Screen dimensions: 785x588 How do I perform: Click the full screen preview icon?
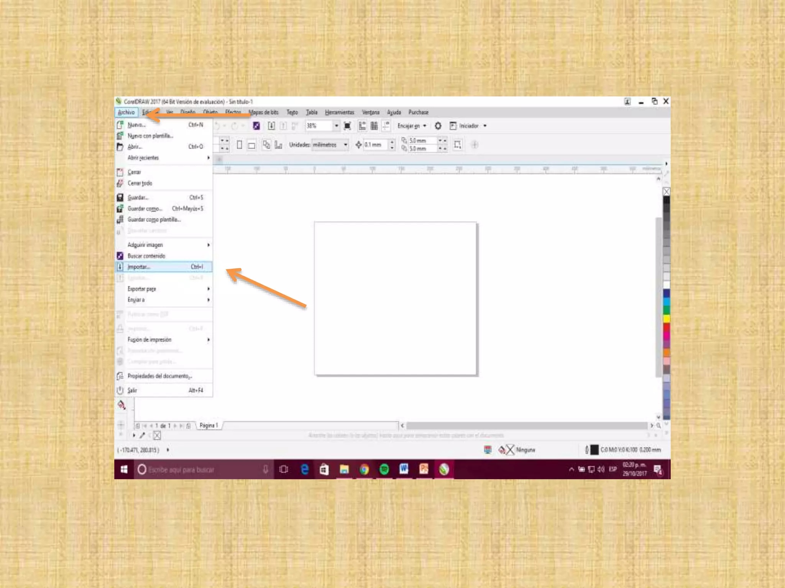tap(347, 126)
